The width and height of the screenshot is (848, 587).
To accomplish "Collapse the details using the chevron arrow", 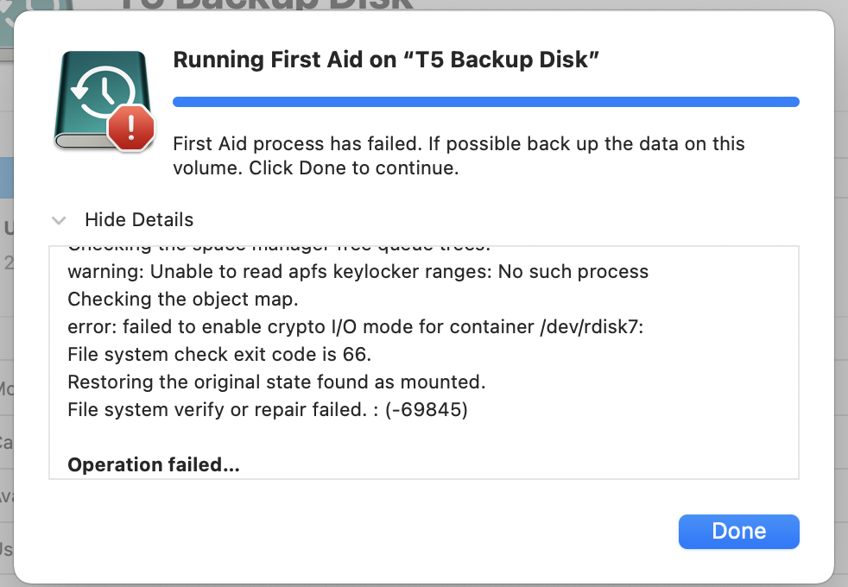I will tap(59, 220).
